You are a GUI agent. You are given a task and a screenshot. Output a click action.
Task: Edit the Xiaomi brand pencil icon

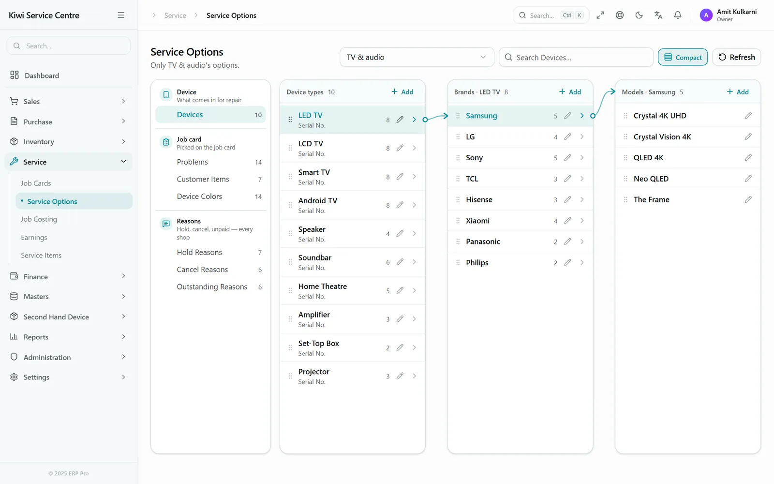(568, 221)
